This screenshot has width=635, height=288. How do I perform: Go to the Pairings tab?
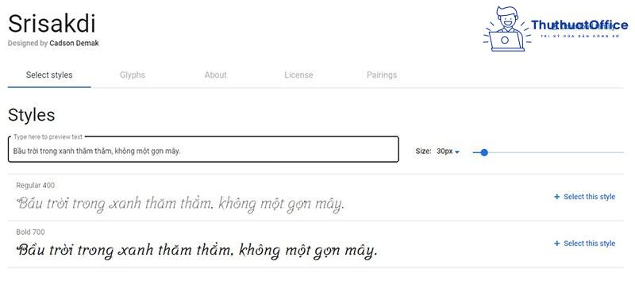tap(382, 75)
